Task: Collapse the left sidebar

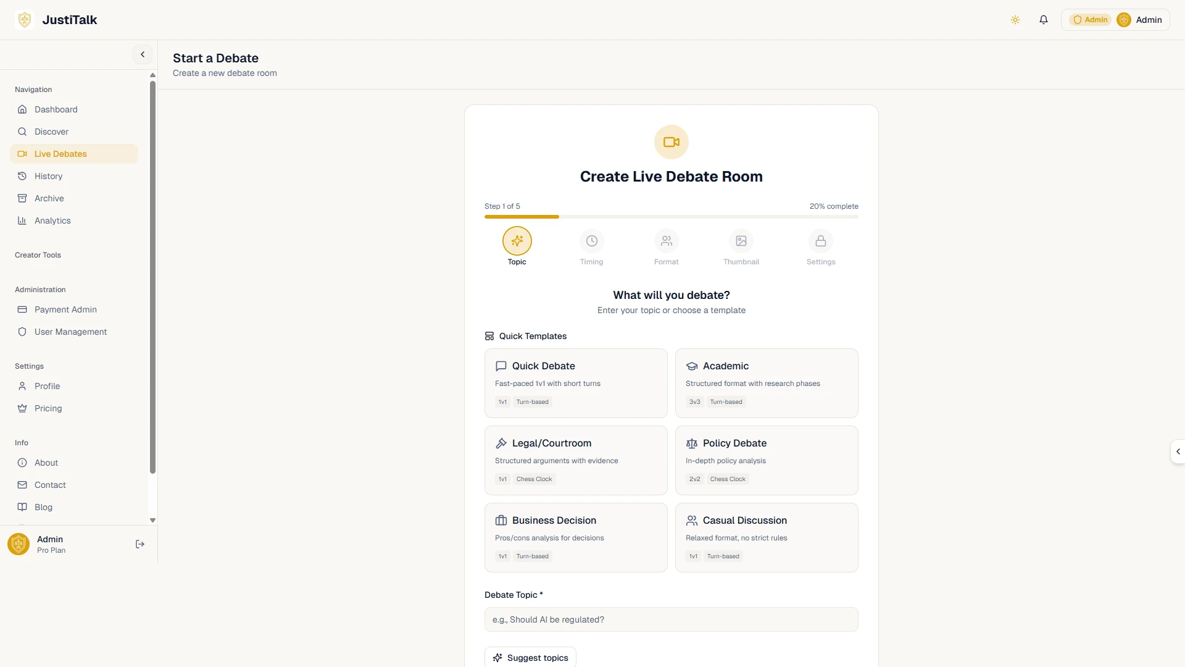Action: pyautogui.click(x=143, y=54)
